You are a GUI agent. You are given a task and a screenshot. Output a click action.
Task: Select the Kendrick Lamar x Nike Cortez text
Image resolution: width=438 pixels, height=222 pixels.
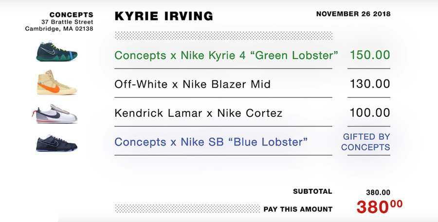198,113
